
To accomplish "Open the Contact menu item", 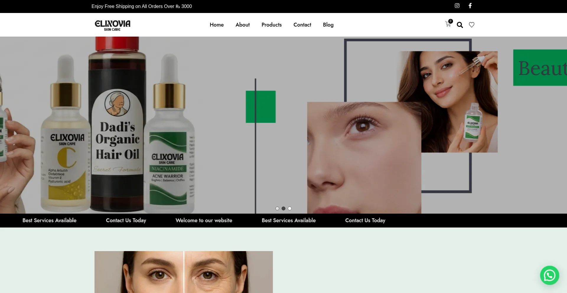I will [302, 25].
